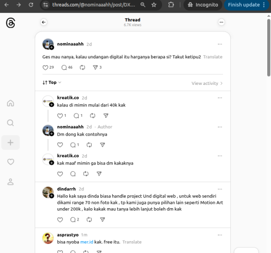Open replies on main post showing 46
Viewport: 271px width, 253px height.
[x=67, y=68]
